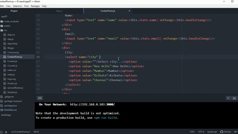
Task: Click the network URL in terminal
Action: click(x=92, y=105)
